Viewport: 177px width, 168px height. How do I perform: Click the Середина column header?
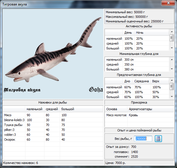pos(141,81)
